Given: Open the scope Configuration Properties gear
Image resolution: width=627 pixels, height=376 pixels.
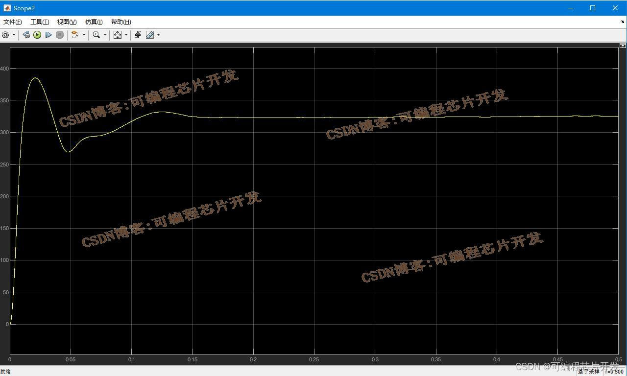Looking at the screenshot, I should 5,35.
